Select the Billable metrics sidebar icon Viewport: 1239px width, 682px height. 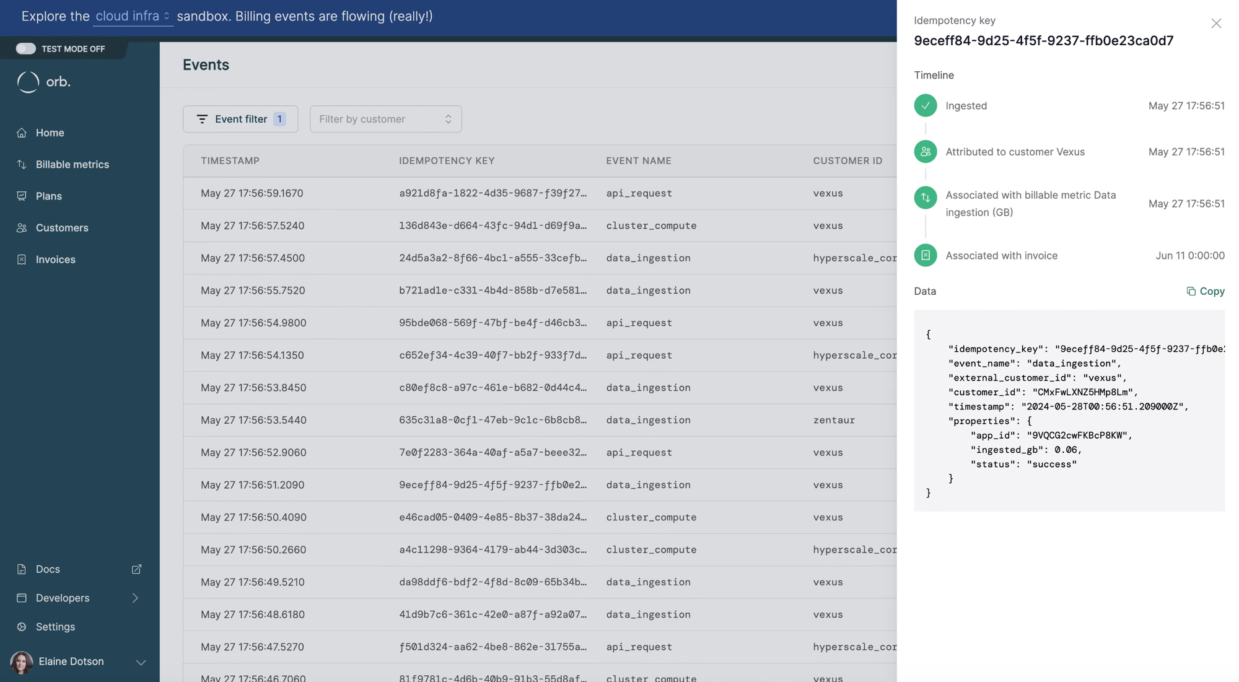tap(21, 164)
